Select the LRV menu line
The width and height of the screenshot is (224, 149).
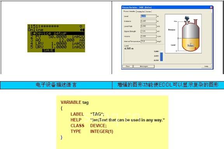coord(58,43)
